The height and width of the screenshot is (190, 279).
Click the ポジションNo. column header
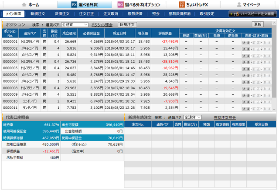10,33
